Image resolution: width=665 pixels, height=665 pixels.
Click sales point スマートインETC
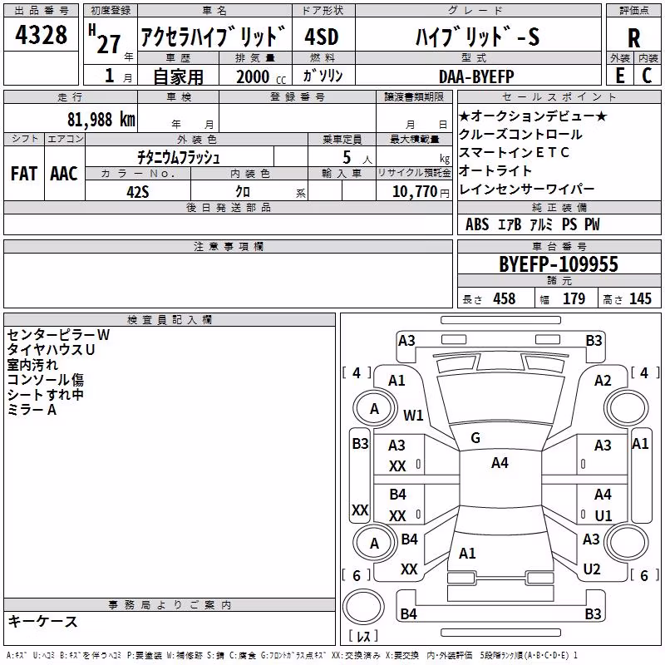click(x=514, y=152)
